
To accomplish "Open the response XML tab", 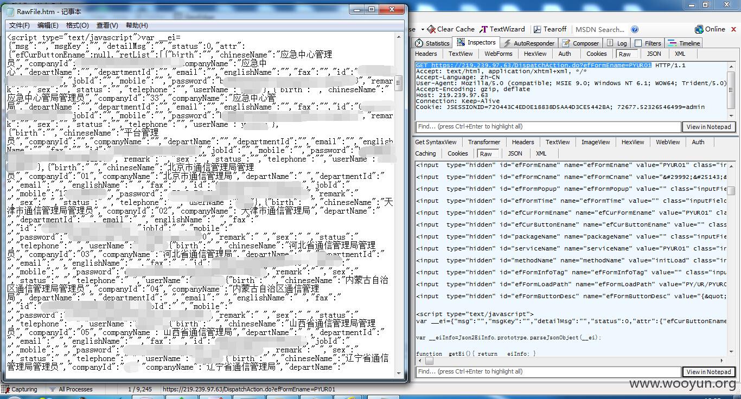I will (541, 153).
